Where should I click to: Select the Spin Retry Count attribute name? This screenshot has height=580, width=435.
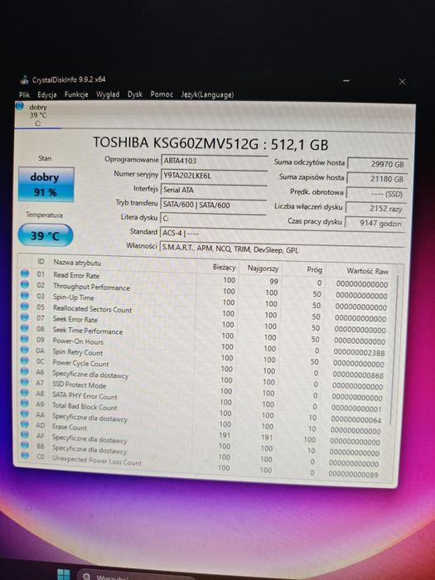pos(77,352)
